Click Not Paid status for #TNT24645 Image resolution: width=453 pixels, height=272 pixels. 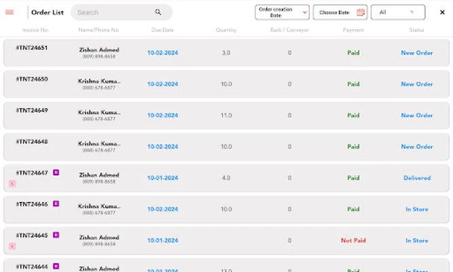(x=353, y=241)
